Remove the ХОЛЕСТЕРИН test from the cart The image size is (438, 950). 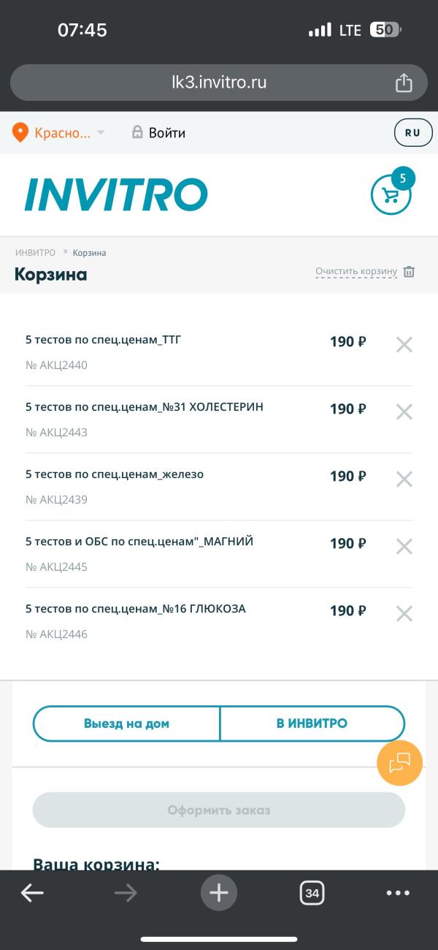pyautogui.click(x=404, y=412)
